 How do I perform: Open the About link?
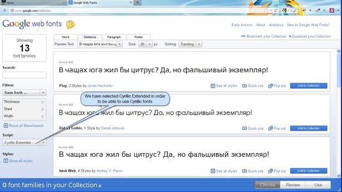(x=261, y=25)
